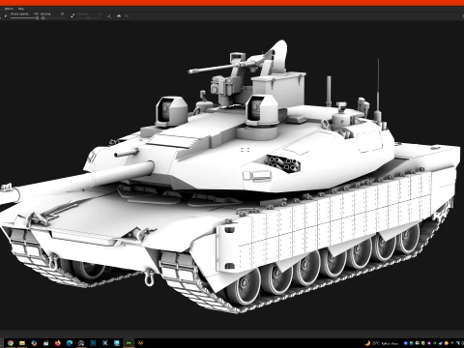Viewport: 464px width, 348px height.
Task: Toggle the lazy mouse icon beside Distance
Action: pos(72,15)
